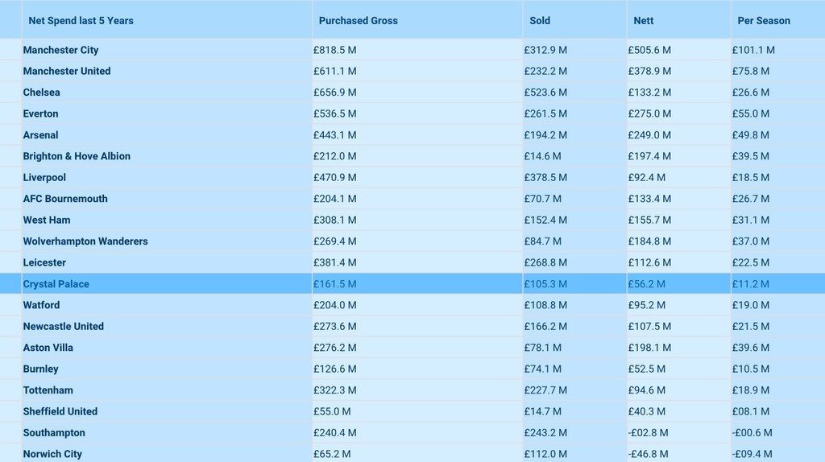Viewport: 825px width, 462px height.
Task: Open the Wolverhampton Wanderers entry
Action: 85,241
